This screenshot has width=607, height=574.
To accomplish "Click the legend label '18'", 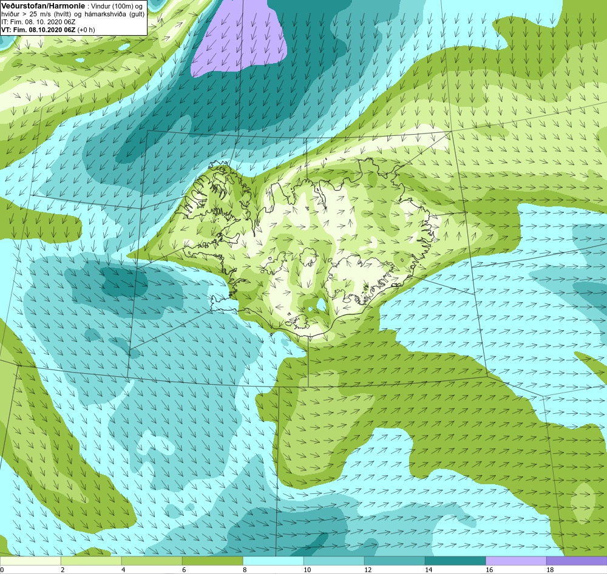I will click(x=550, y=570).
